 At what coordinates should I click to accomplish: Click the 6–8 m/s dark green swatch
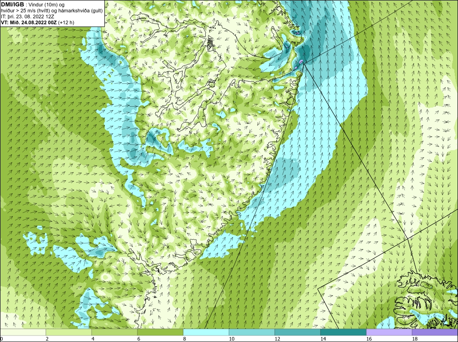pyautogui.click(x=160, y=332)
